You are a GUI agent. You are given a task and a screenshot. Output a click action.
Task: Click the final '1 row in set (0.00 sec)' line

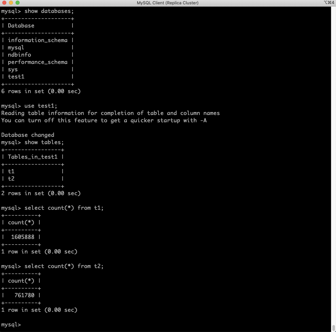pyautogui.click(x=39, y=310)
